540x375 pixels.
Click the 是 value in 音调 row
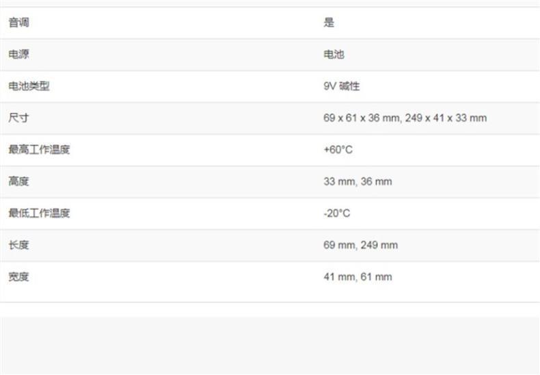pos(329,23)
